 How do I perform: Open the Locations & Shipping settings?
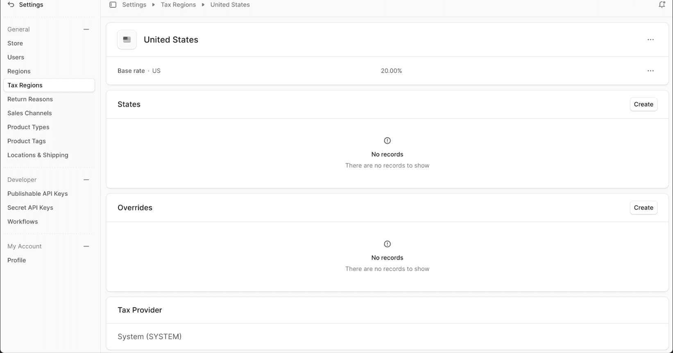(x=38, y=155)
